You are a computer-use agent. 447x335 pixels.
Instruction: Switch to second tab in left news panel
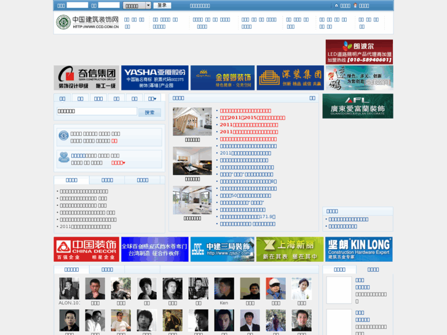(x=107, y=180)
